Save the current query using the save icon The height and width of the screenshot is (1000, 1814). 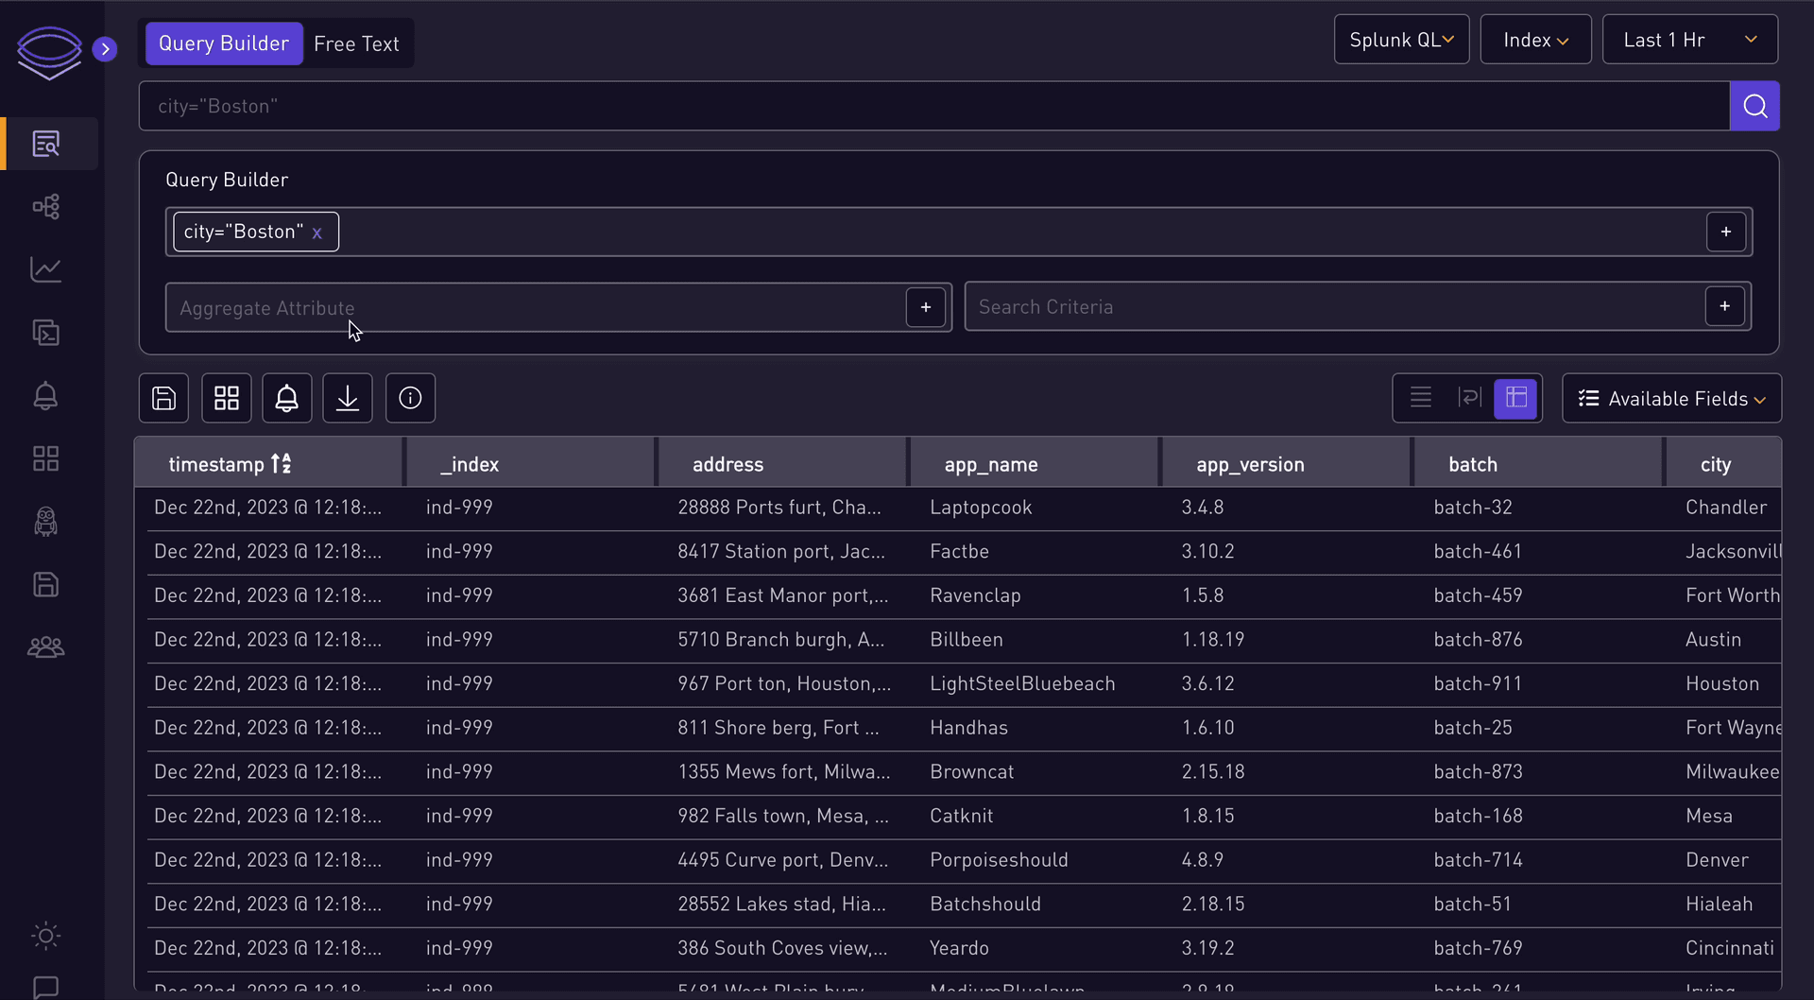point(163,398)
